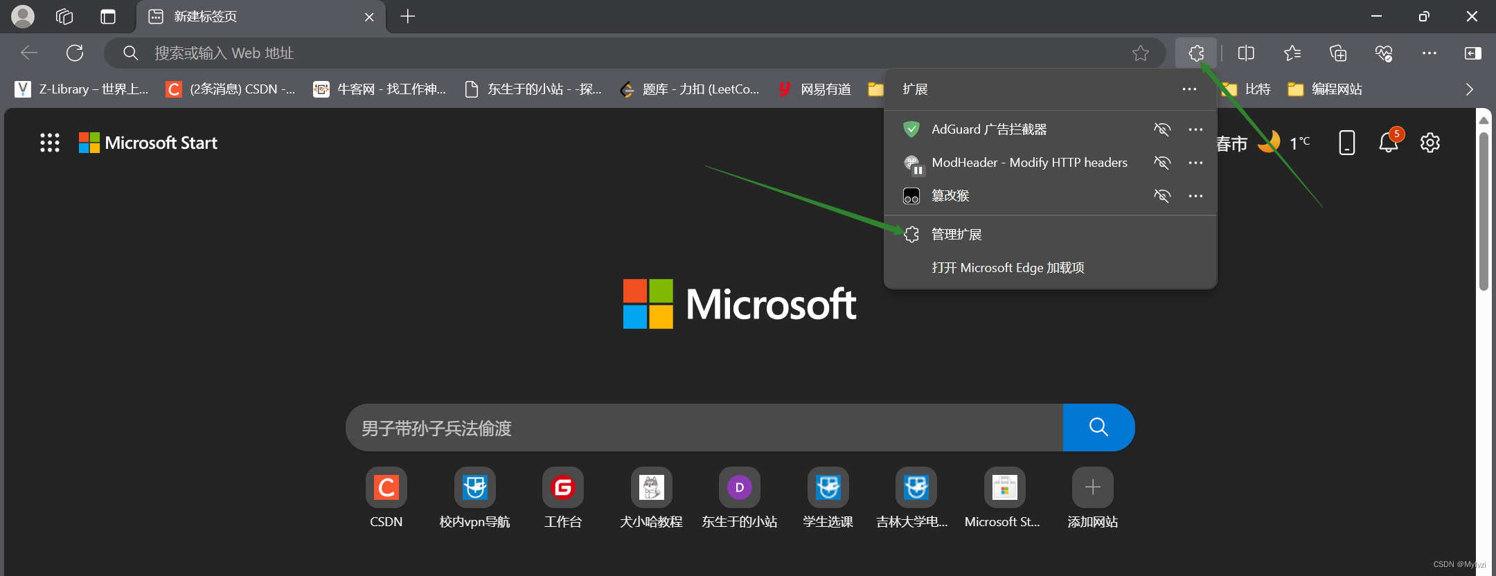1496x576 pixels.
Task: Add this page to favorites star
Action: pos(1141,53)
